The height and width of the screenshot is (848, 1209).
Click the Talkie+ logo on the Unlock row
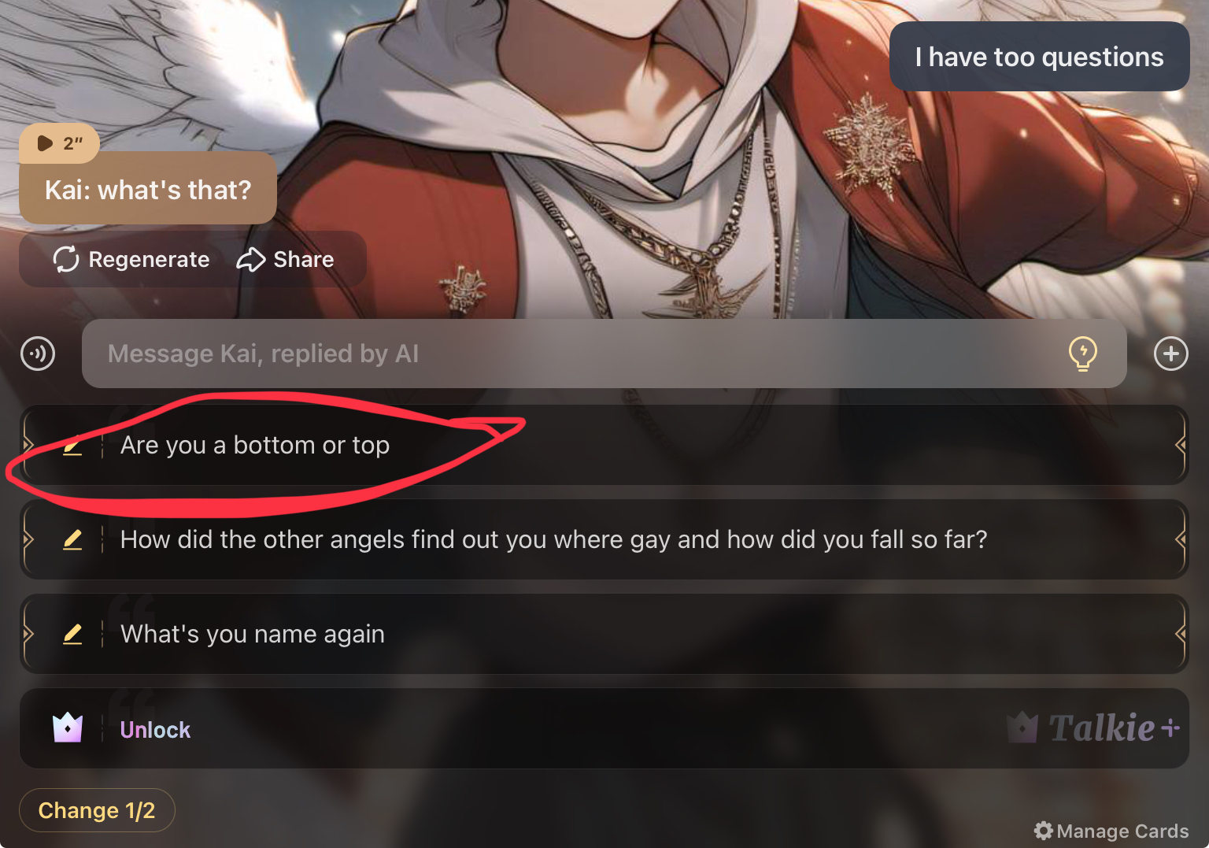click(x=1094, y=728)
